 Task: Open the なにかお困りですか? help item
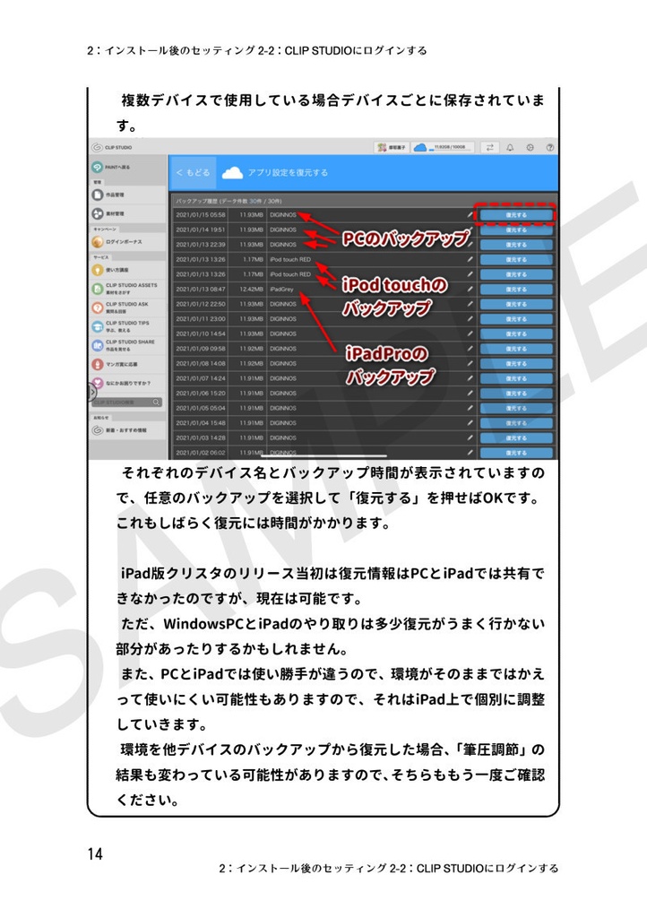pos(127,383)
